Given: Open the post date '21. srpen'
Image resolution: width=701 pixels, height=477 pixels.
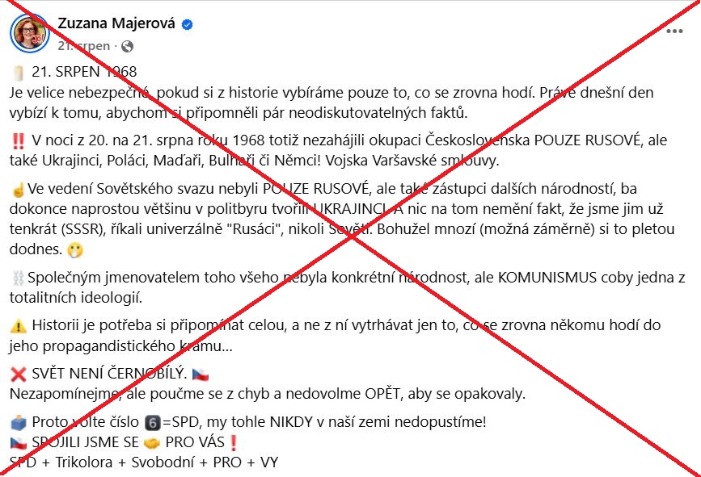Looking at the screenshot, I should click(83, 46).
